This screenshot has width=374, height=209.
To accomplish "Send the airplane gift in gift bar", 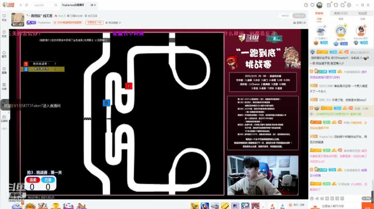I will (215, 206).
